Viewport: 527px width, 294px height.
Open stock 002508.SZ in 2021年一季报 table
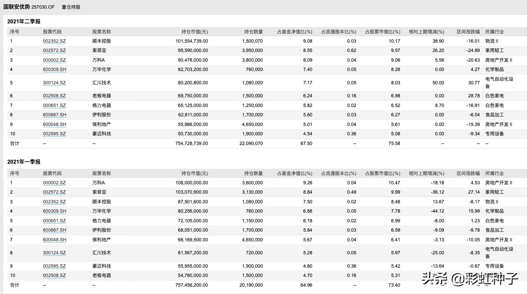click(x=54, y=275)
